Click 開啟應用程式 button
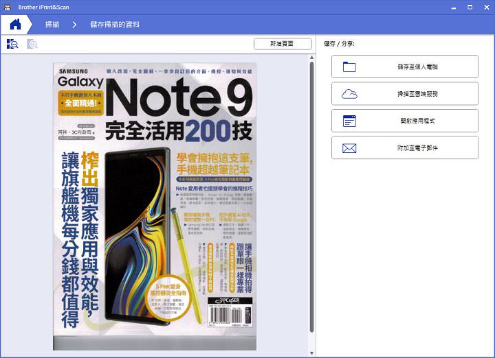This screenshot has height=358, width=495. pyautogui.click(x=405, y=121)
